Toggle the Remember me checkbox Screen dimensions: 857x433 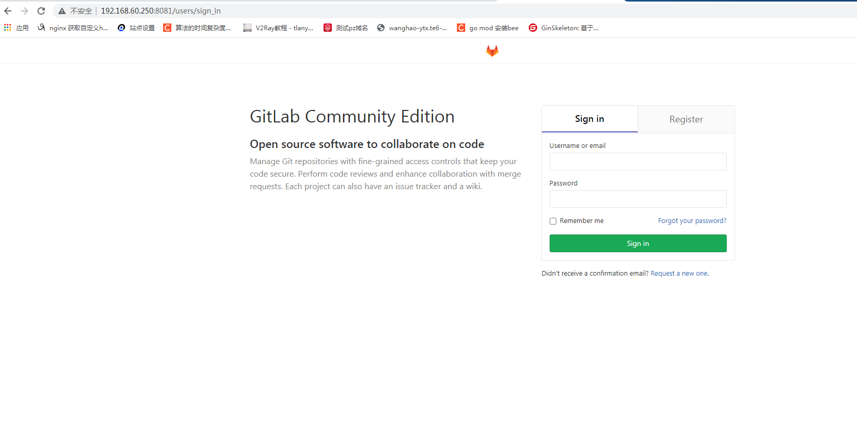point(553,221)
